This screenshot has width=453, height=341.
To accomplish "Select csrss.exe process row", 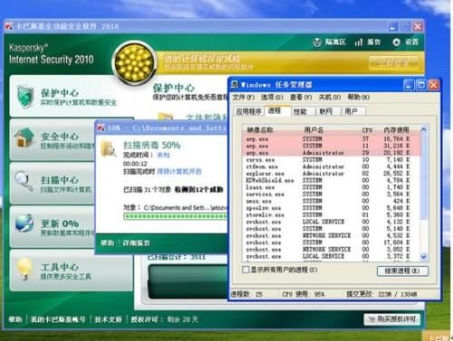I will click(332, 160).
